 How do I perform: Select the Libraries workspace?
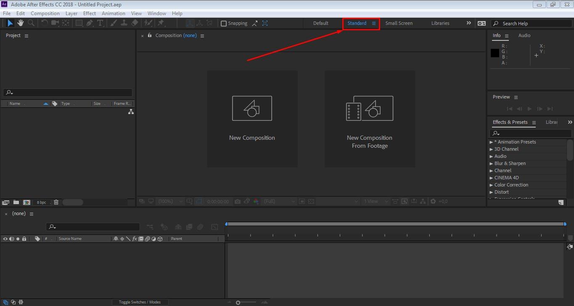coord(440,23)
